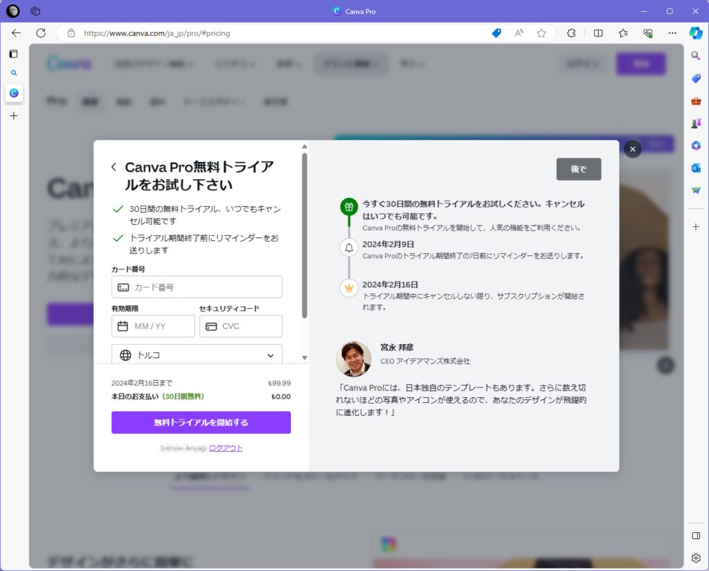The height and width of the screenshot is (571, 709).
Task: Click the 有効期限 field label
Action: 125,308
